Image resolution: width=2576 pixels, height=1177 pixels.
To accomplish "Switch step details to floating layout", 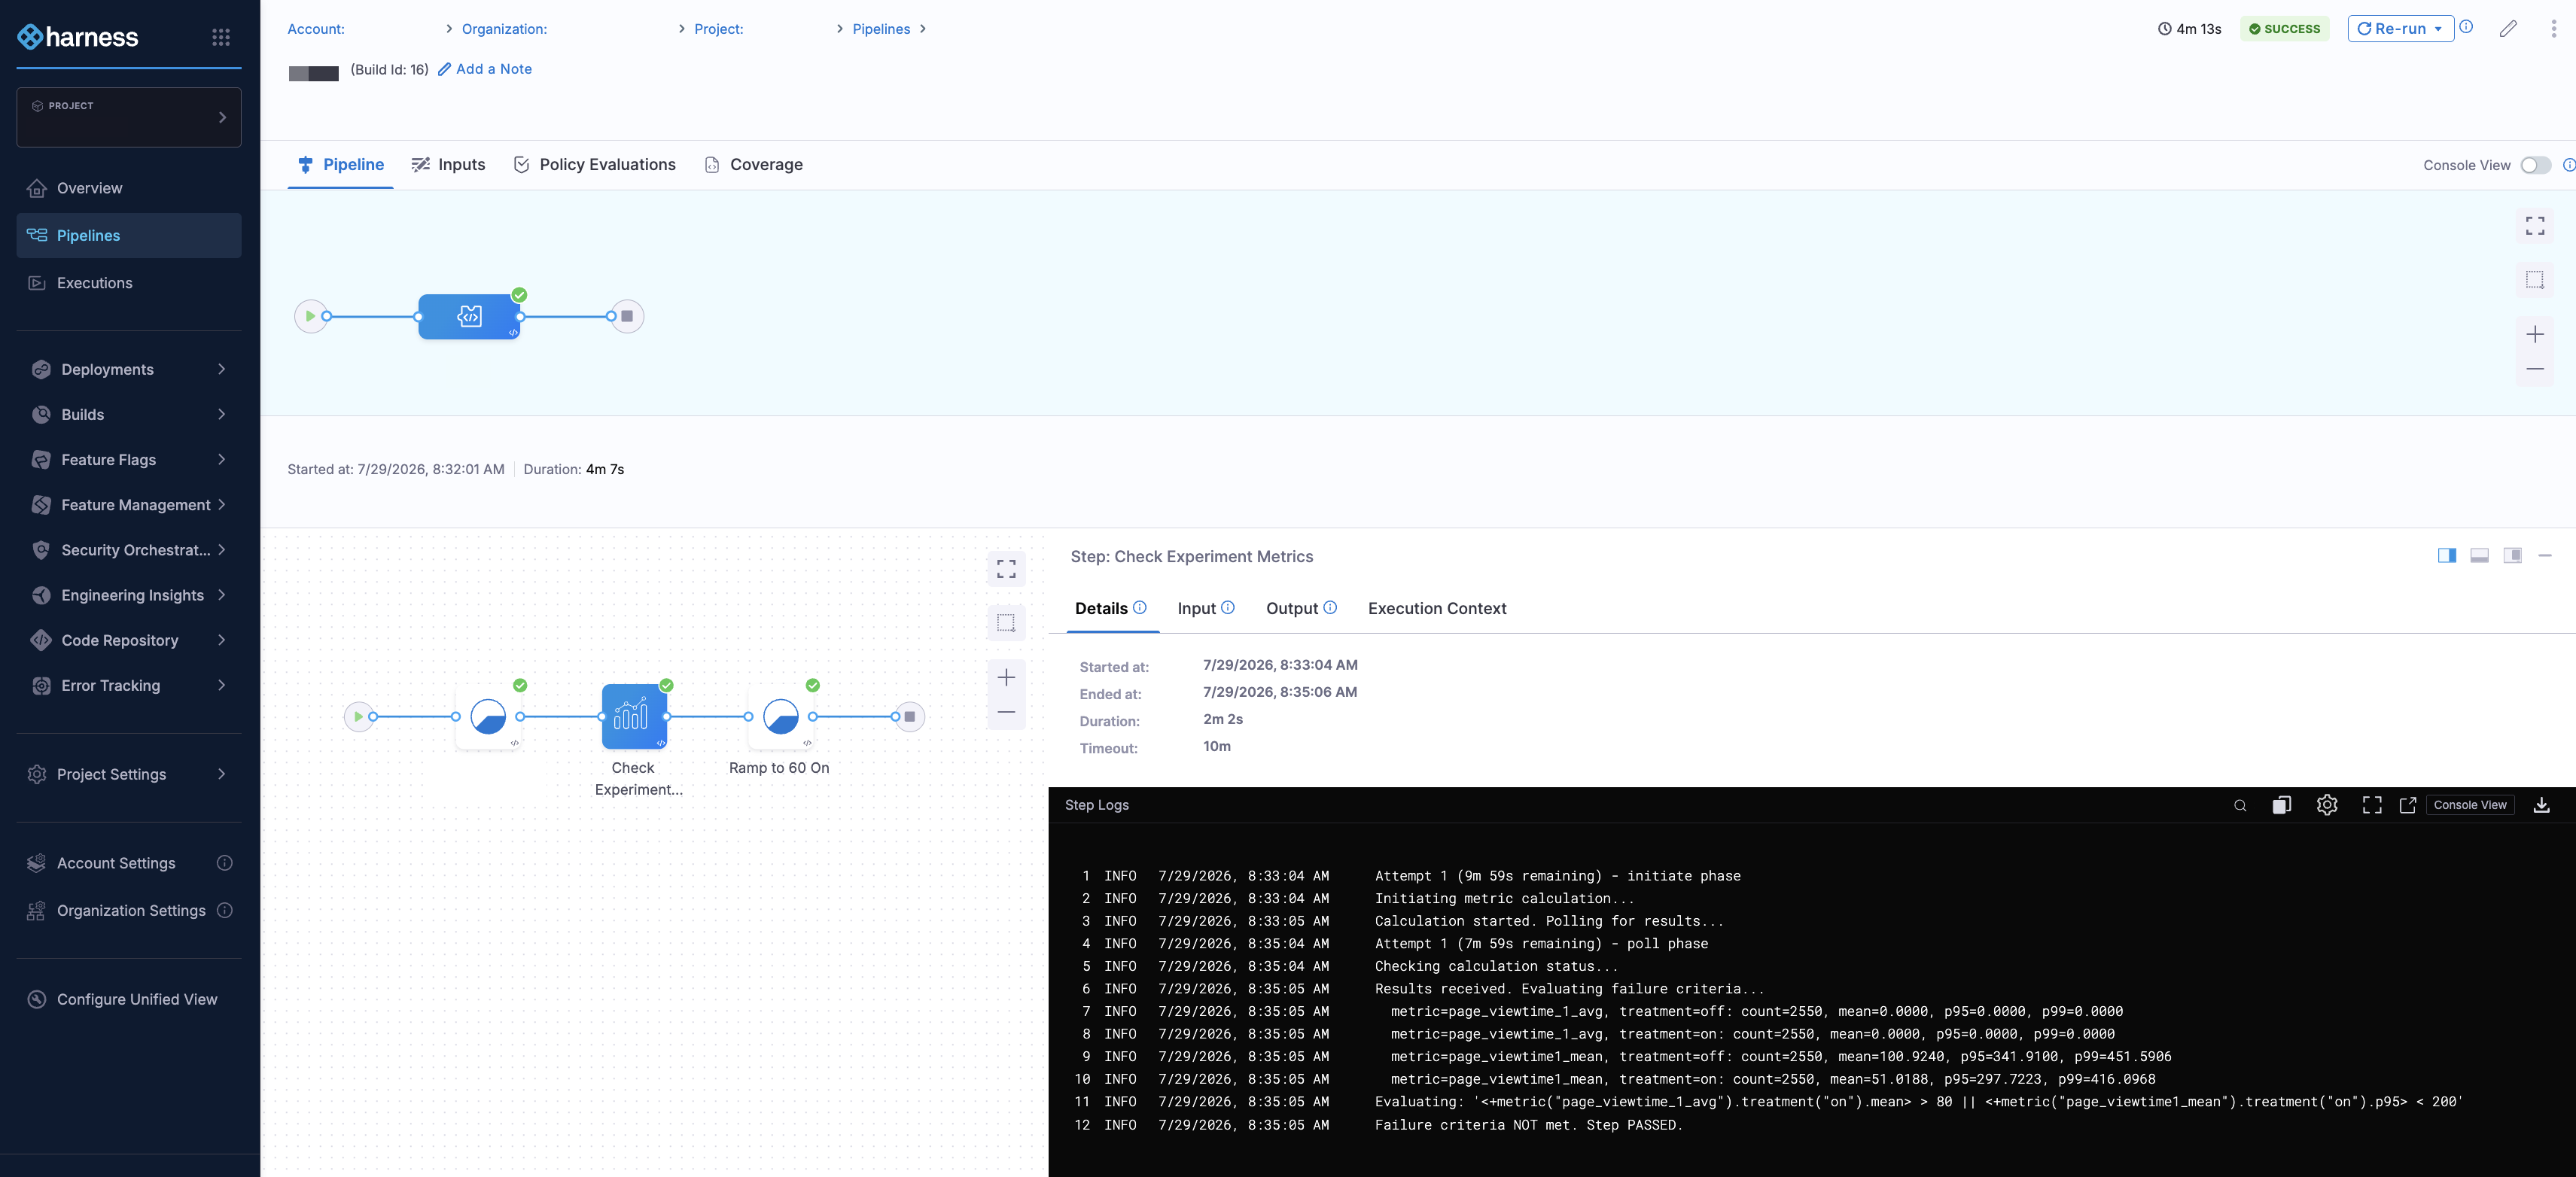I will pyautogui.click(x=2512, y=556).
